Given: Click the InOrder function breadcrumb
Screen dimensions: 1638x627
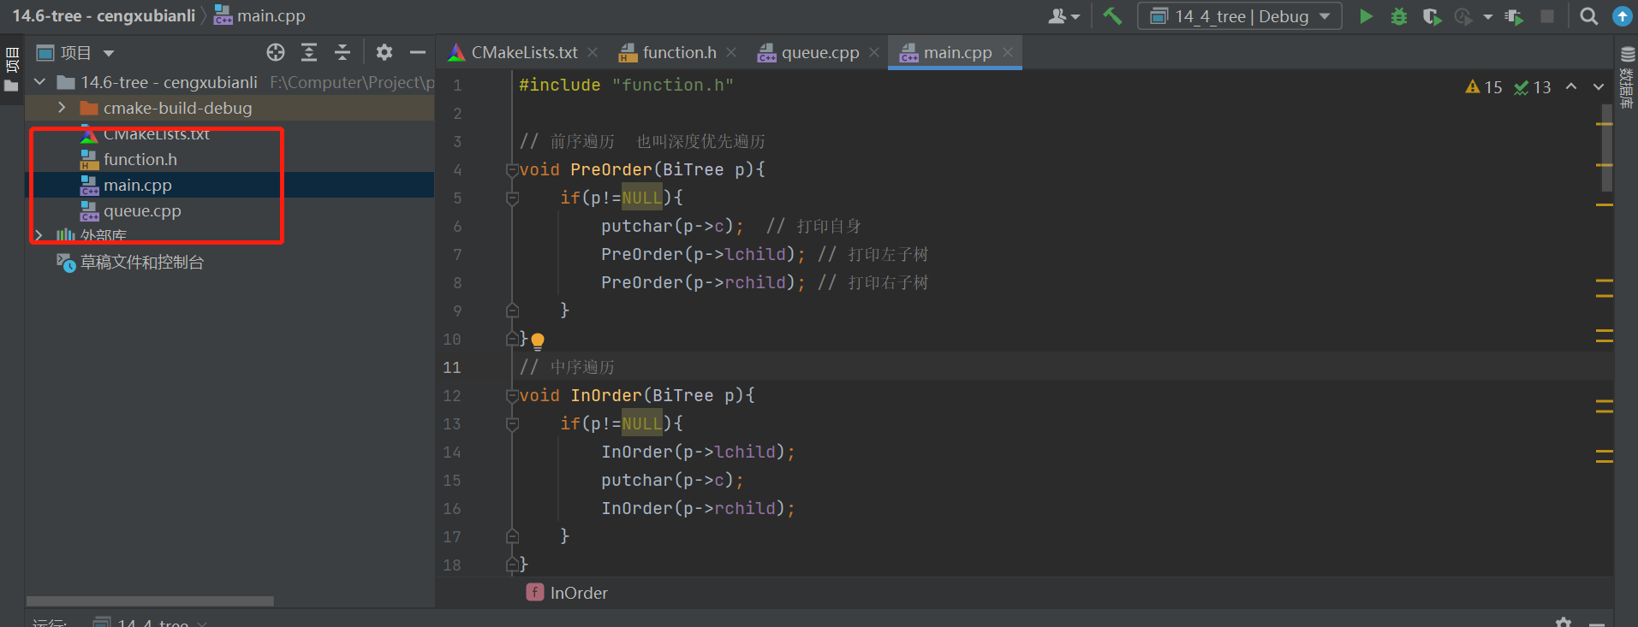Looking at the screenshot, I should (x=567, y=593).
